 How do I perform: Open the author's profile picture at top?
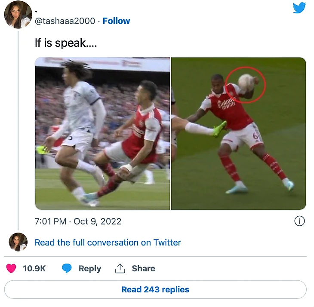coord(18,15)
